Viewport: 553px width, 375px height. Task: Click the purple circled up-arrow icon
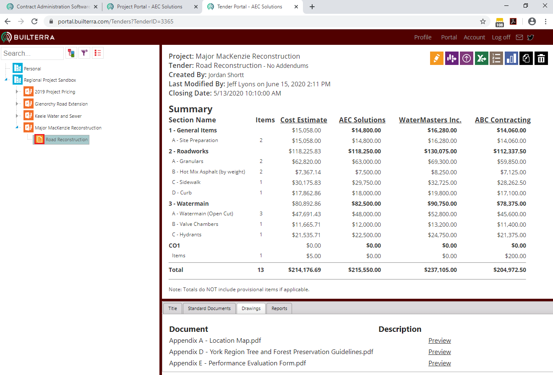(467, 58)
